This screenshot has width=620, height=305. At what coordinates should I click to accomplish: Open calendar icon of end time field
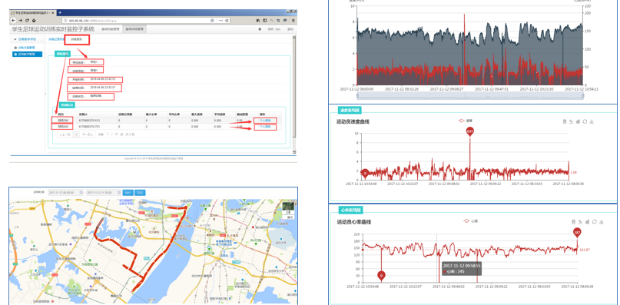118,192
